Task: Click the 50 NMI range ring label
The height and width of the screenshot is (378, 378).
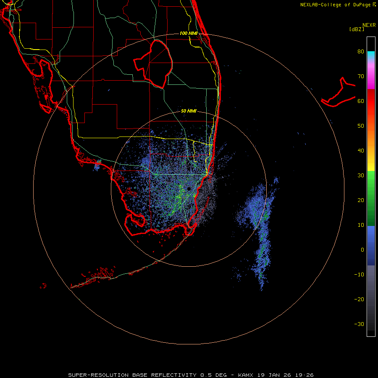Action: pyautogui.click(x=189, y=111)
